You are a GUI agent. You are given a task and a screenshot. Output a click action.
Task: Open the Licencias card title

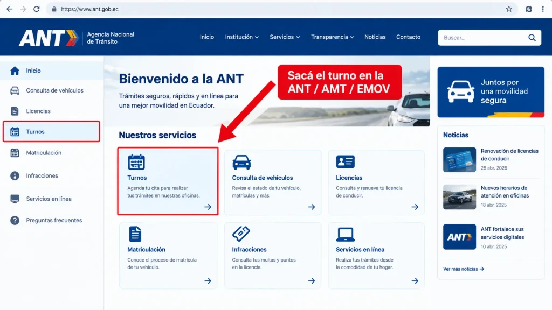(349, 178)
